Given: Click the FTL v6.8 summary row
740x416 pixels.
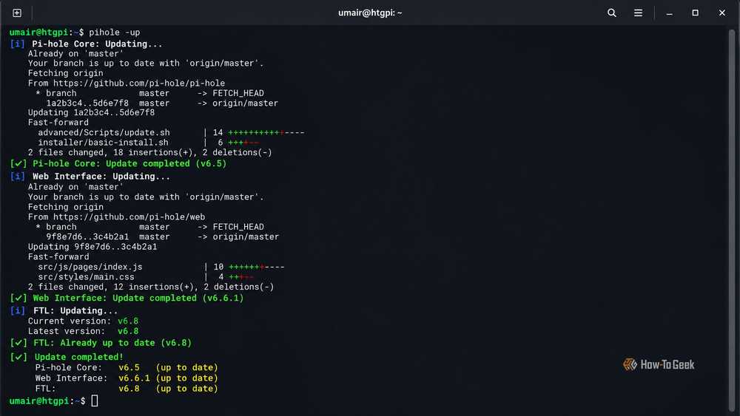Looking at the screenshot, I should (x=127, y=388).
